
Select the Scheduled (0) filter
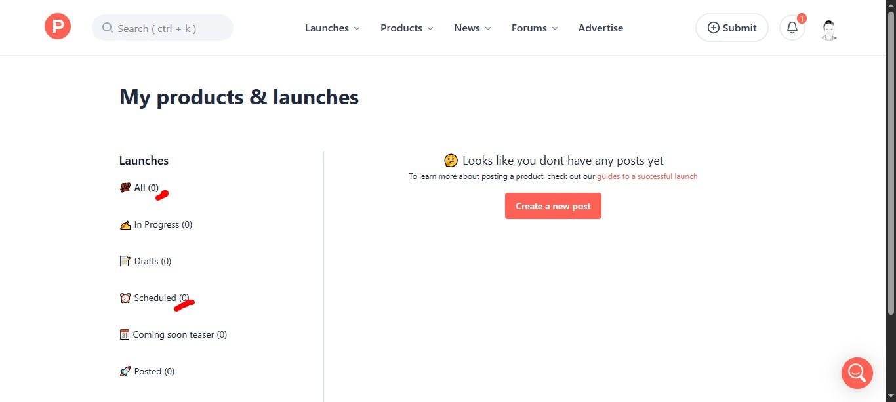click(x=154, y=298)
